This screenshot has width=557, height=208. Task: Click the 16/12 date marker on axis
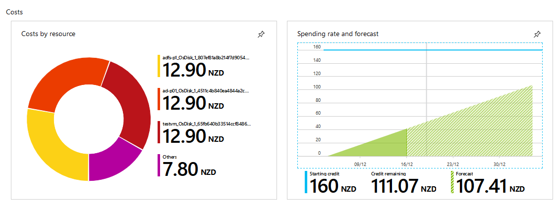[x=406, y=164]
